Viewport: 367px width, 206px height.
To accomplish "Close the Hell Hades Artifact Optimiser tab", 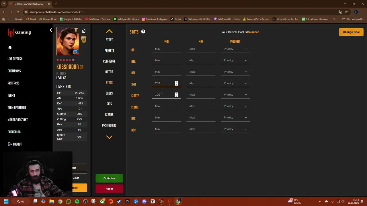I will tap(49, 4).
